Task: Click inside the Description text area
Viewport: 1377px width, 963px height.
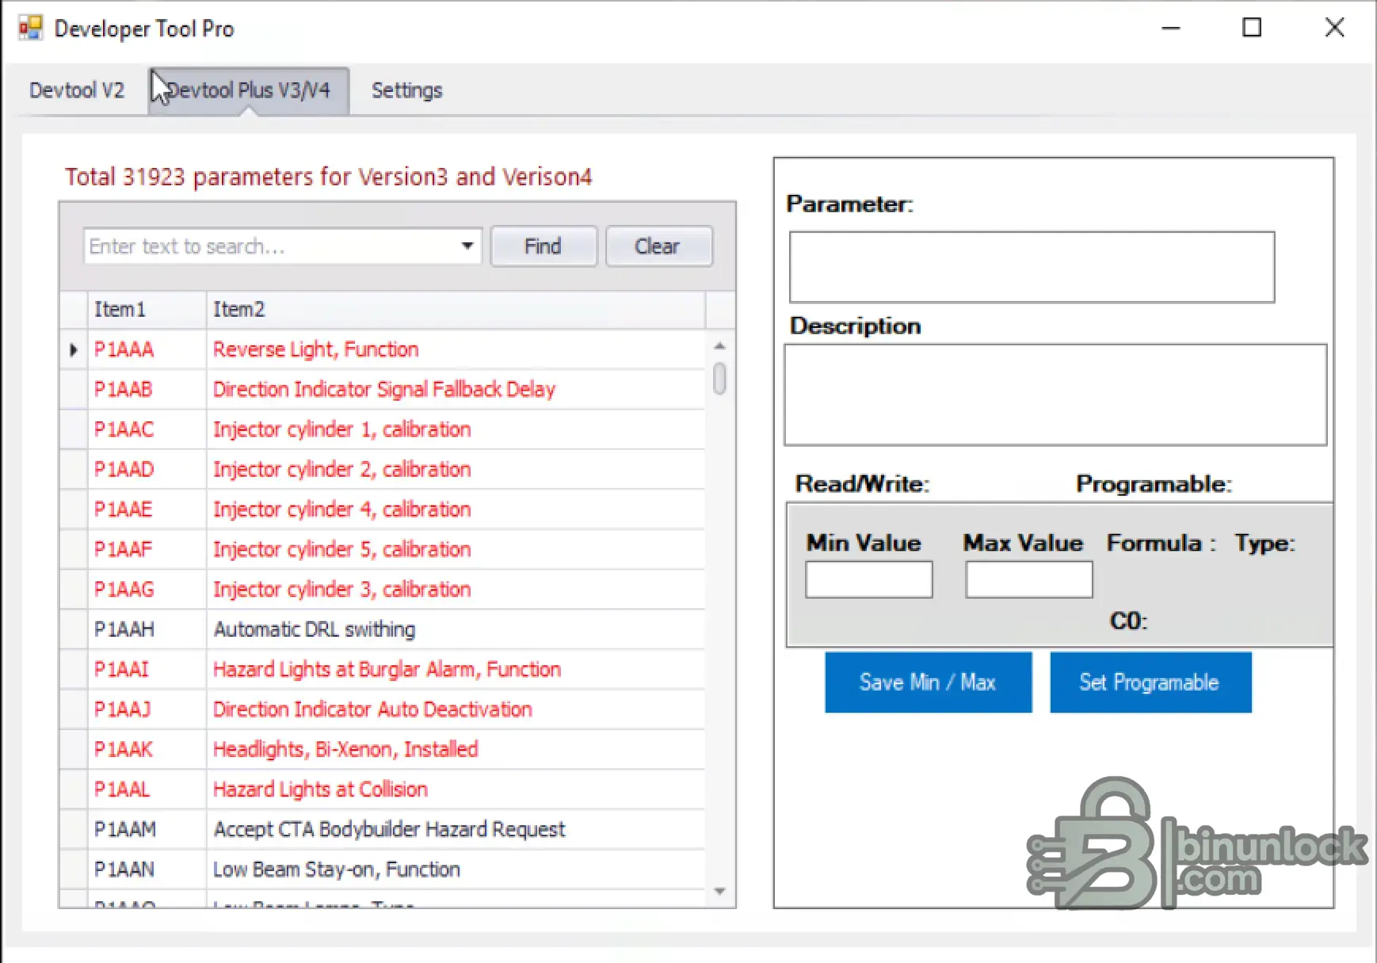Action: coord(1055,394)
